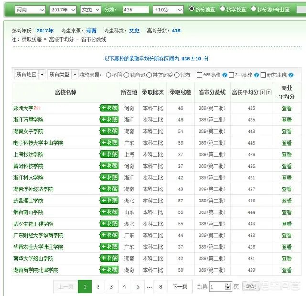Open the 河南 province dropdown

pos(30,10)
